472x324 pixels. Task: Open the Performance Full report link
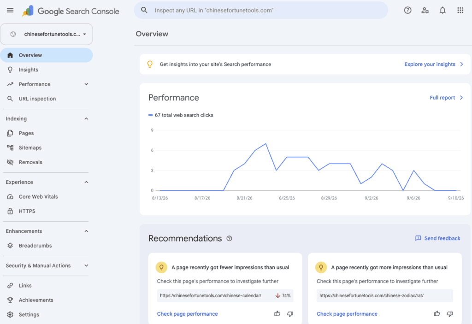tap(442, 98)
